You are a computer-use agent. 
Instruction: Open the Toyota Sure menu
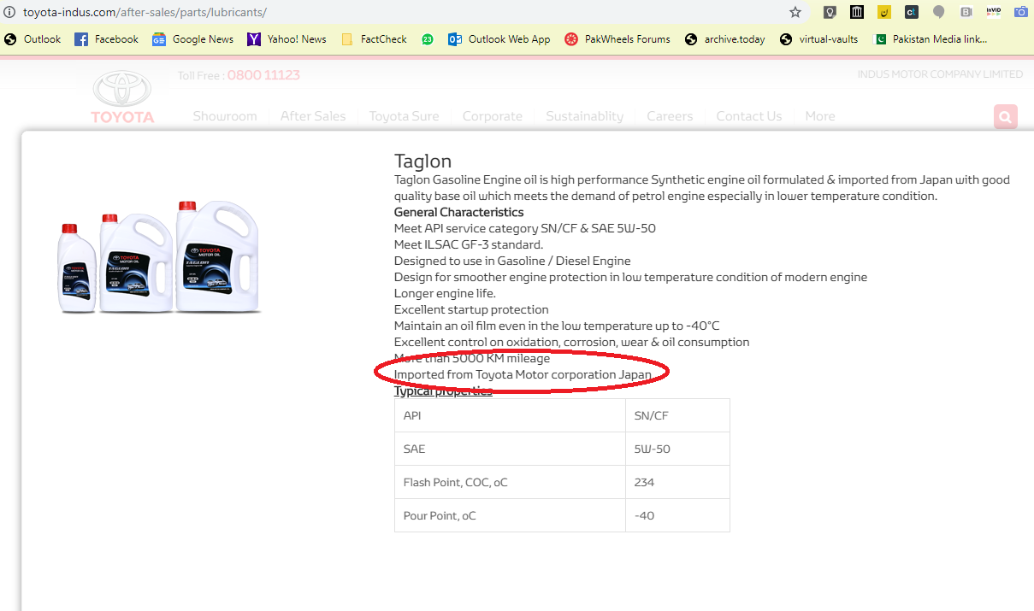pyautogui.click(x=404, y=116)
